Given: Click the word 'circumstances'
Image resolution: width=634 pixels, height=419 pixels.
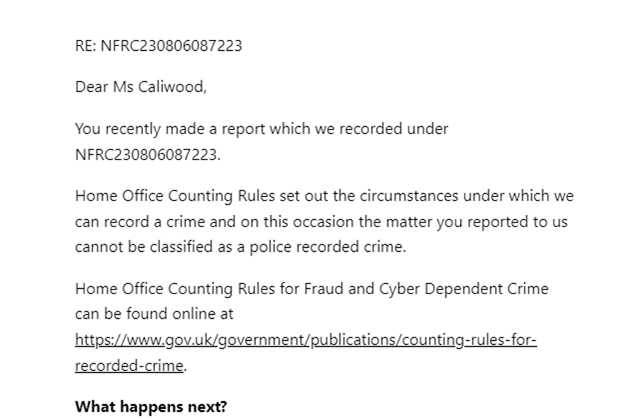Looking at the screenshot, I should tap(409, 196).
